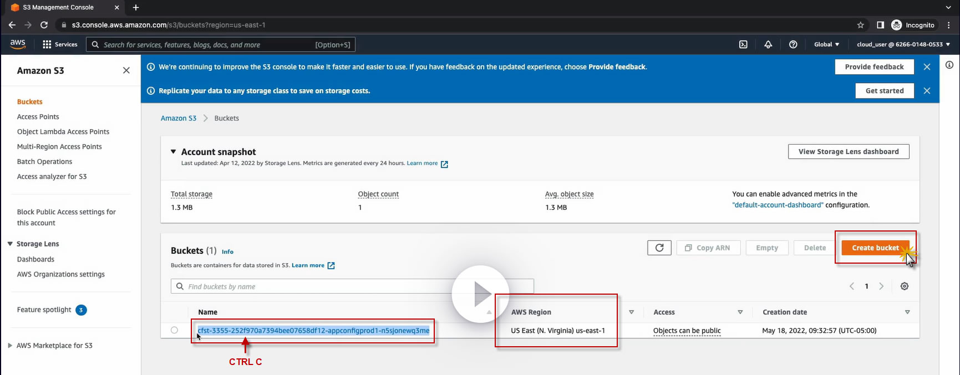Open Storage Lens Dashboards
Image resolution: width=960 pixels, height=375 pixels.
[x=35, y=259]
